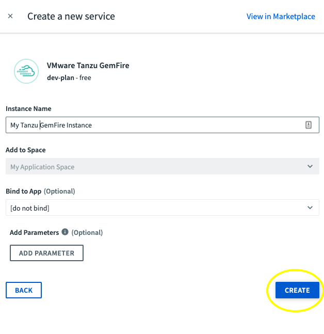
Task: Click the autofill icon in Instance Name field
Action: point(309,125)
